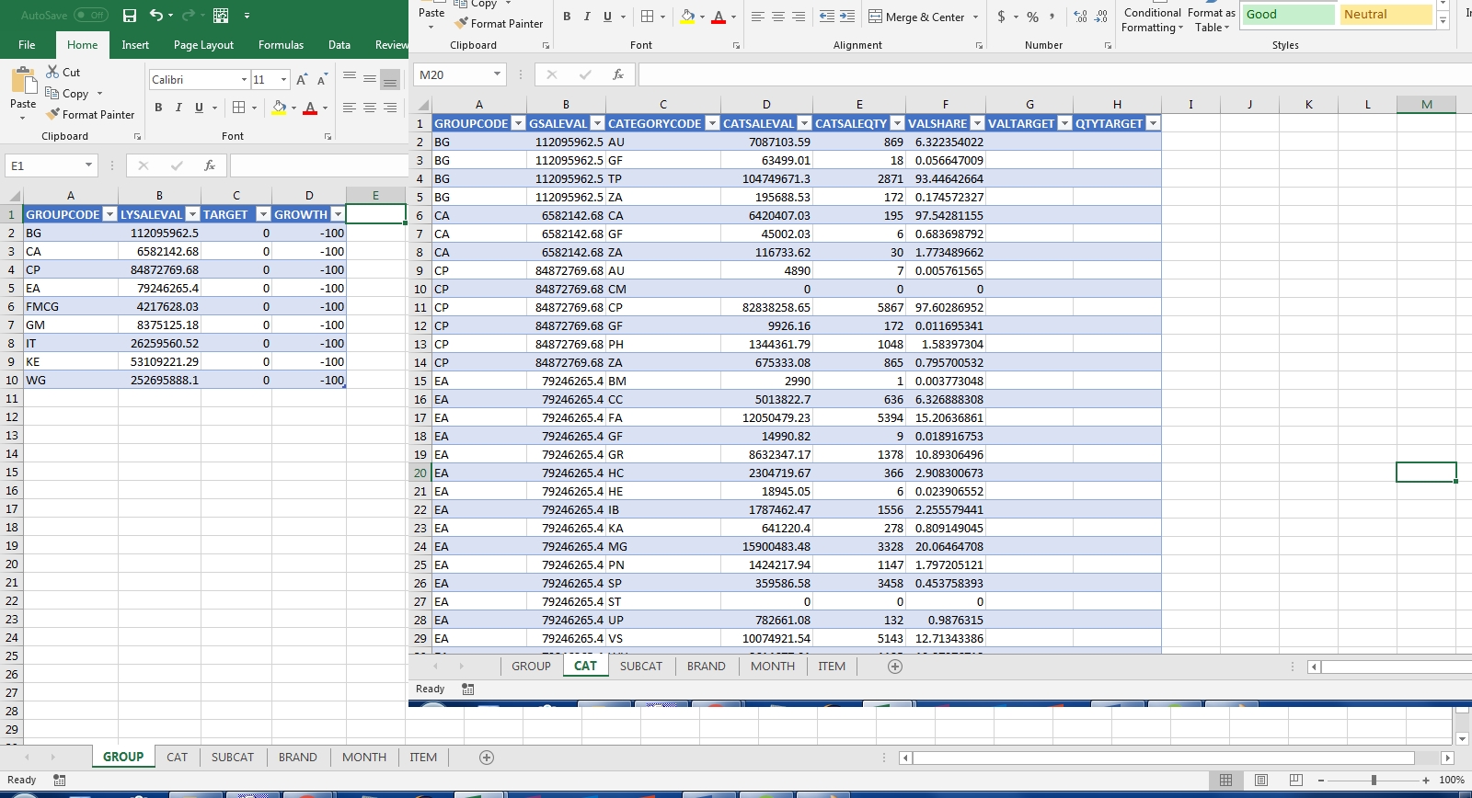Click fx insert function icon beside M20 box
Image resolution: width=1472 pixels, height=798 pixels.
[618, 74]
